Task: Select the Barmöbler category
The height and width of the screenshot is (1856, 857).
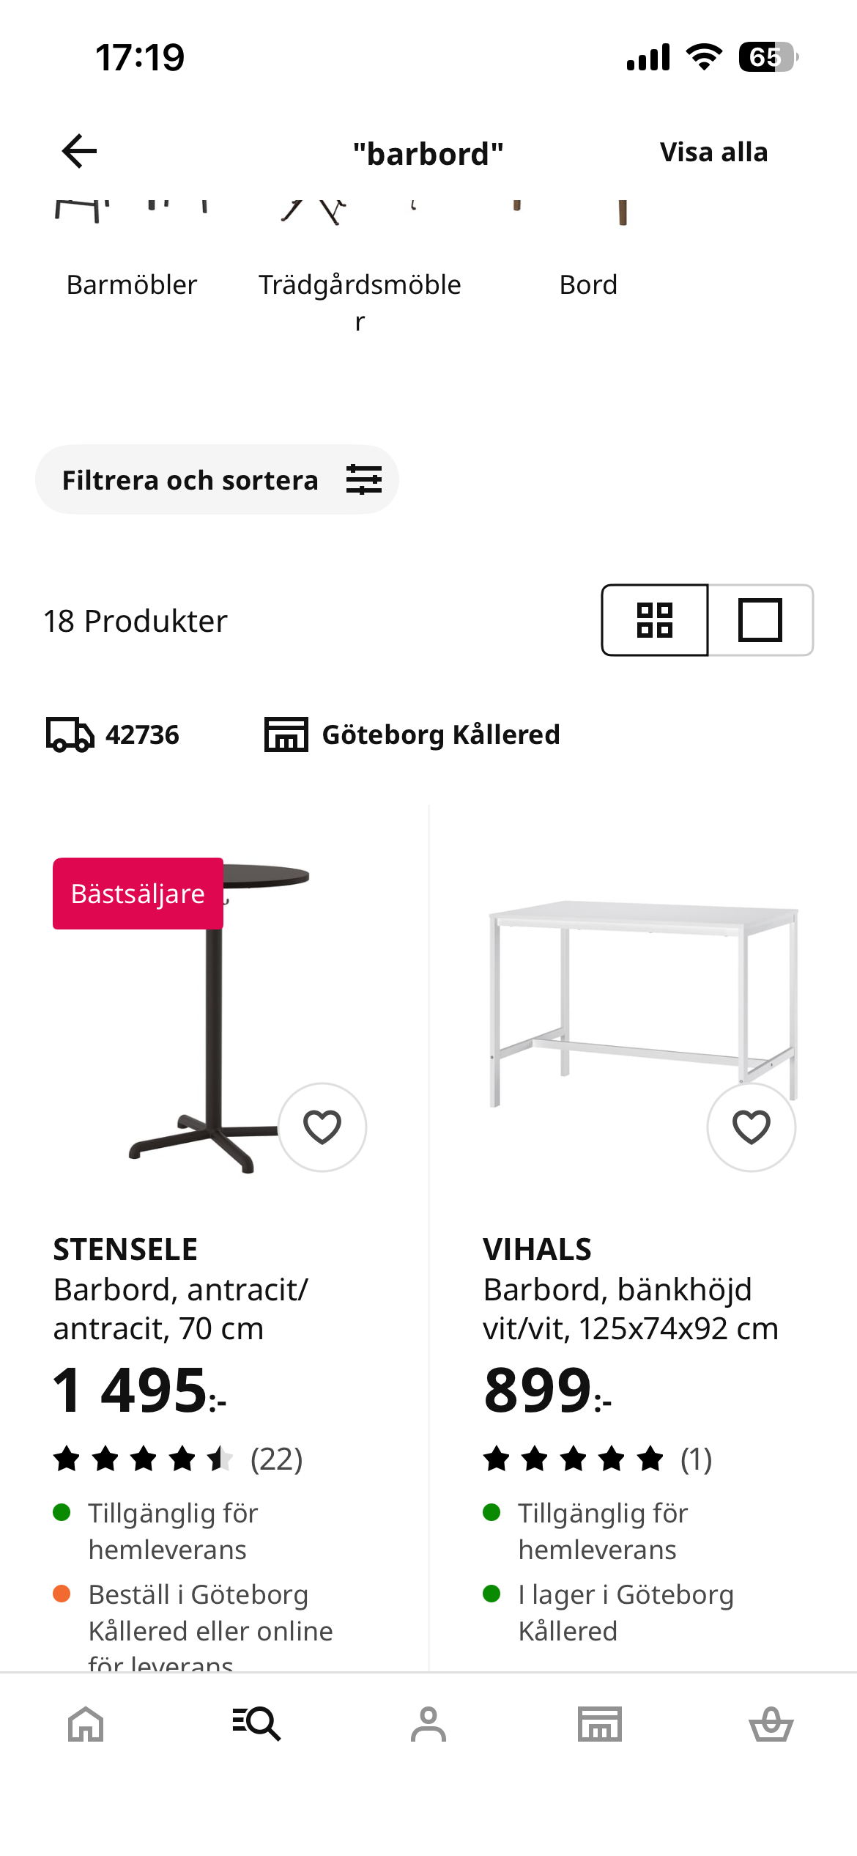Action: [x=132, y=284]
